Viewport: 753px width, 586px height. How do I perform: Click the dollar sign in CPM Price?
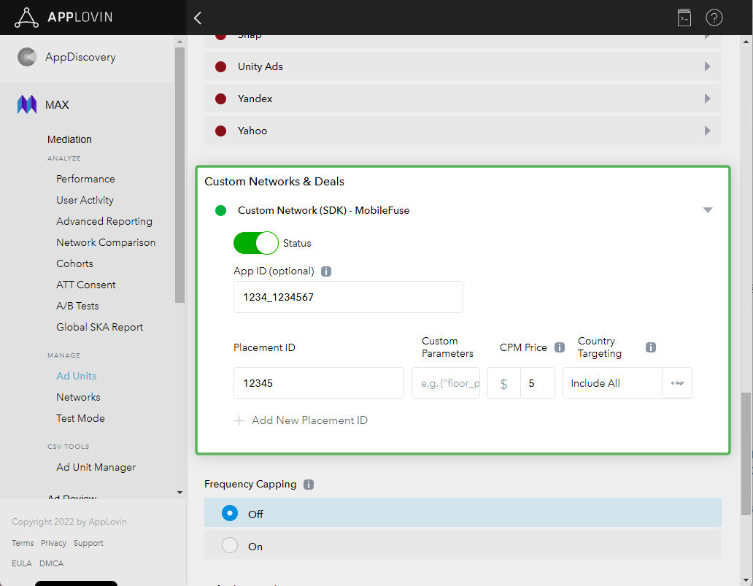pyautogui.click(x=503, y=383)
